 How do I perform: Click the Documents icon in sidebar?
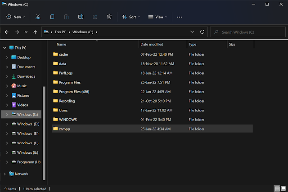click(x=14, y=67)
